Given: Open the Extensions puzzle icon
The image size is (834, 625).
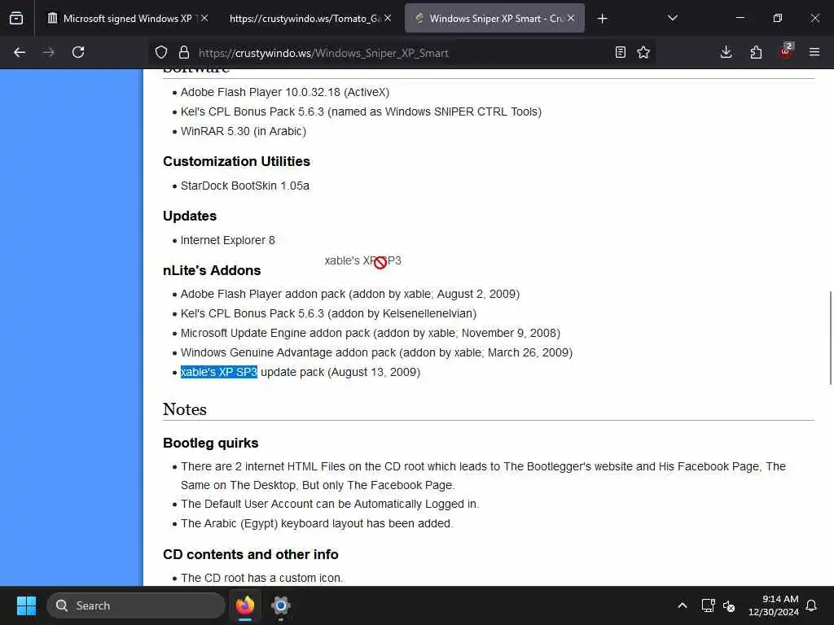Looking at the screenshot, I should click(756, 52).
